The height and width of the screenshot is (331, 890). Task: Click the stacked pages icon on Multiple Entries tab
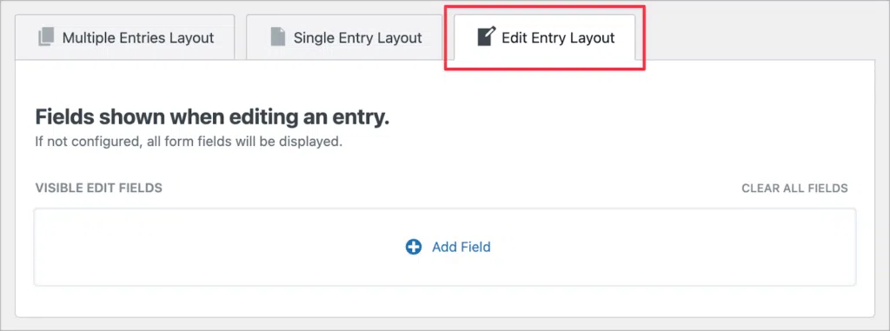coord(47,37)
